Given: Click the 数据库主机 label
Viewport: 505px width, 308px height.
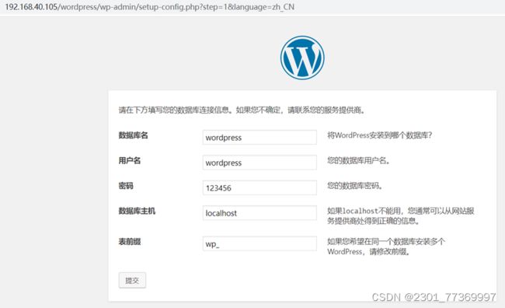Looking at the screenshot, I should (x=137, y=211).
